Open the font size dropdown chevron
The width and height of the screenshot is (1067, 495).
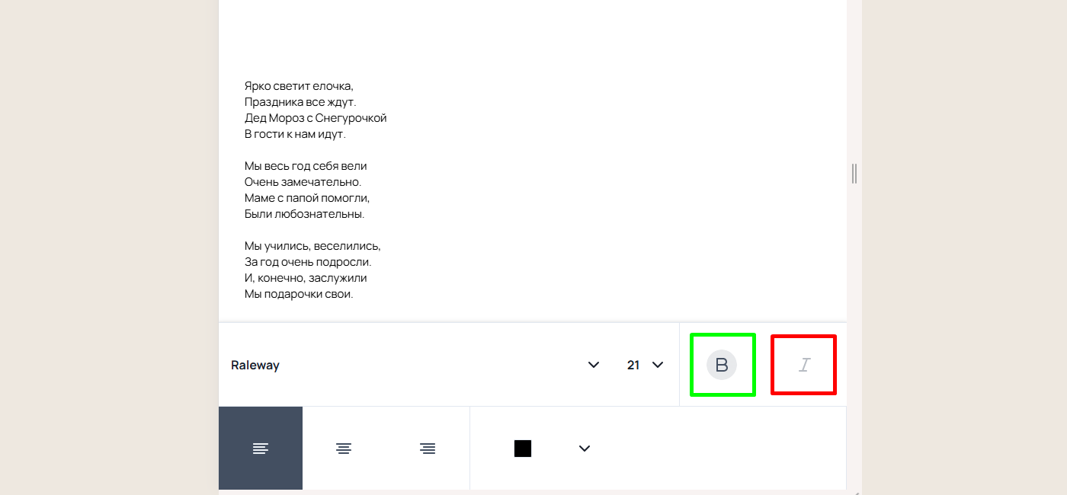click(658, 365)
